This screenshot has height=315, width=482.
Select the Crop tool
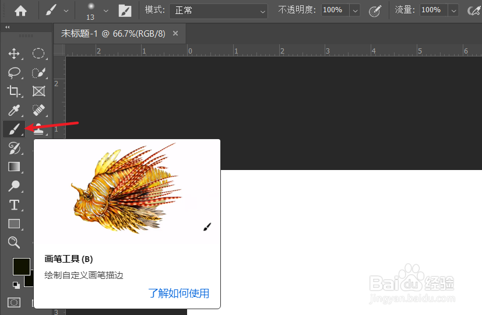[14, 91]
